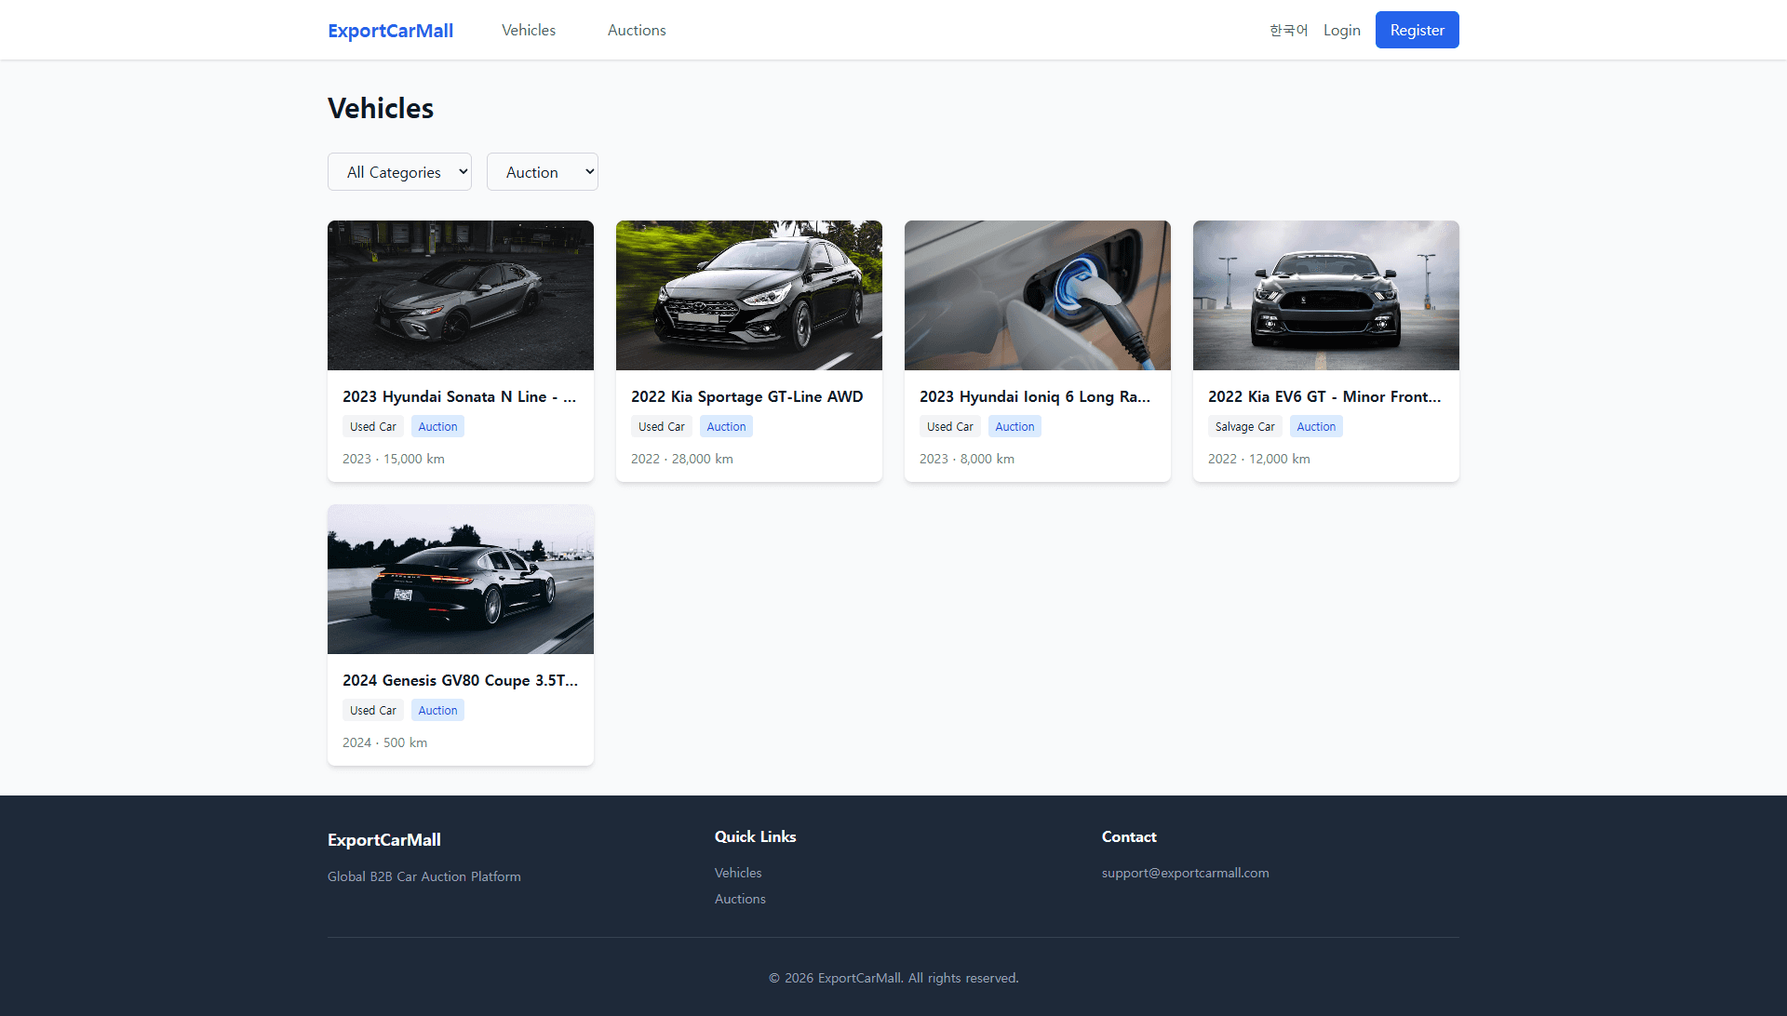Follow the footer Vehicles quick link

737,873
